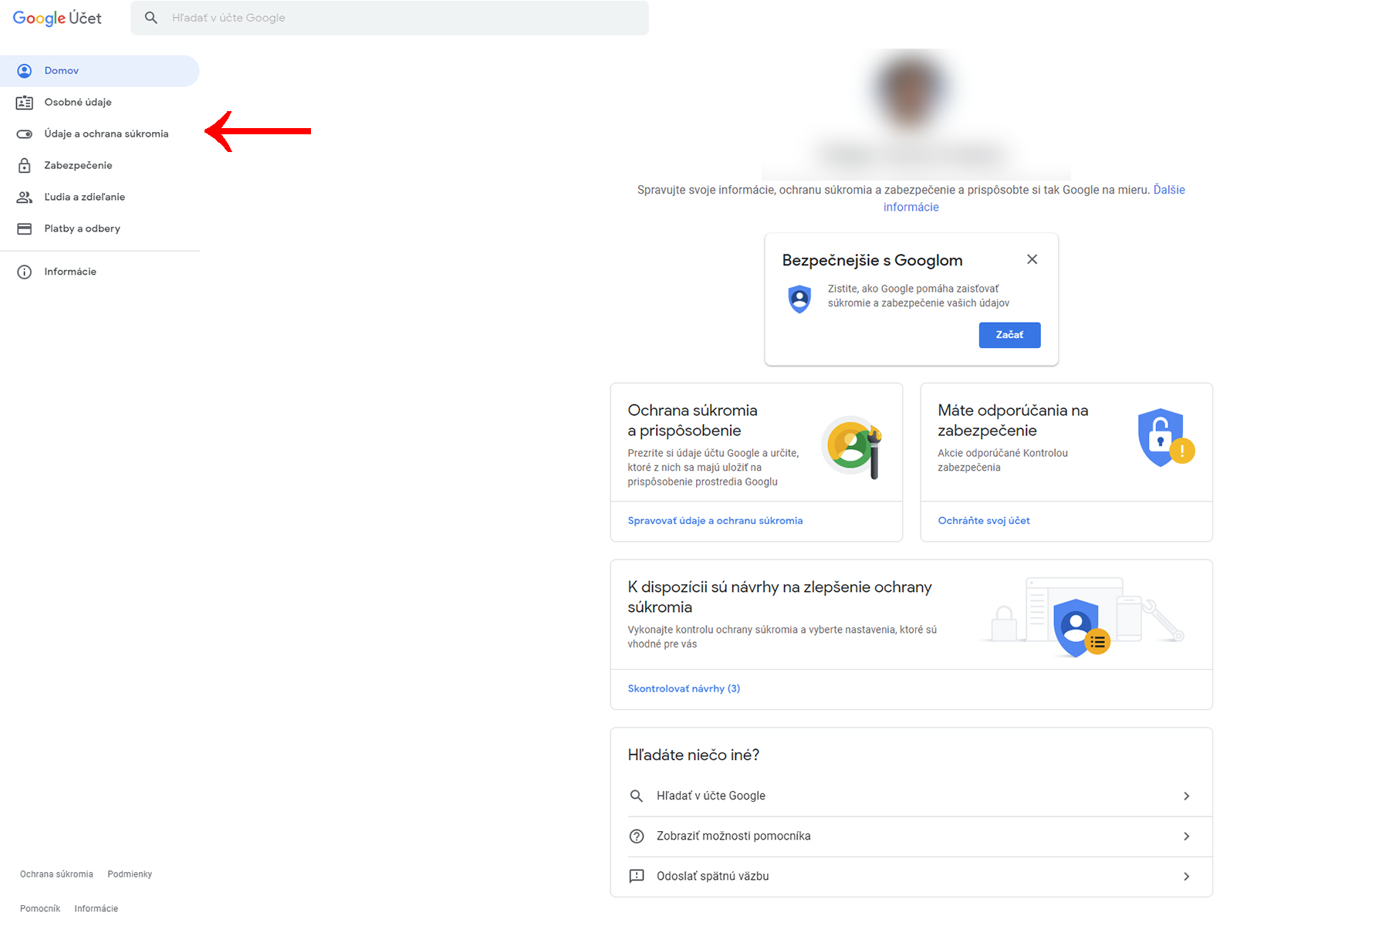Click 'K dispozícii sú návrhy' card heading
Image resolution: width=1389 pixels, height=926 pixels.
[779, 597]
